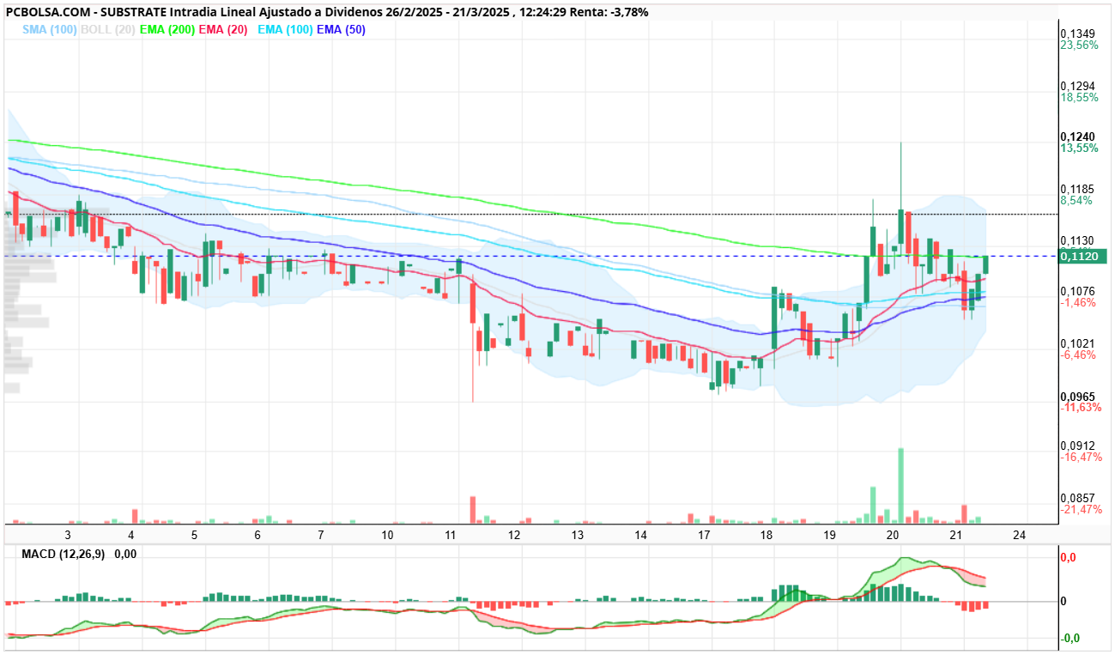The width and height of the screenshot is (1115, 655).
Task: Click the -1,46% percentage axis label
Action: click(1078, 302)
